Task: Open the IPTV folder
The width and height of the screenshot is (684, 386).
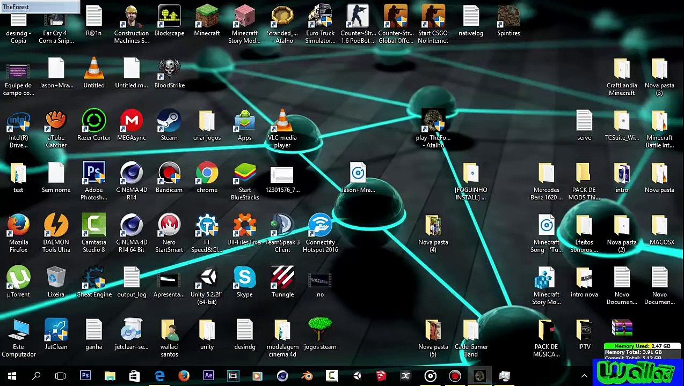Action: tap(584, 335)
